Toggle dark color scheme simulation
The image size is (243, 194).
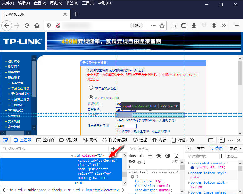(x=168, y=156)
